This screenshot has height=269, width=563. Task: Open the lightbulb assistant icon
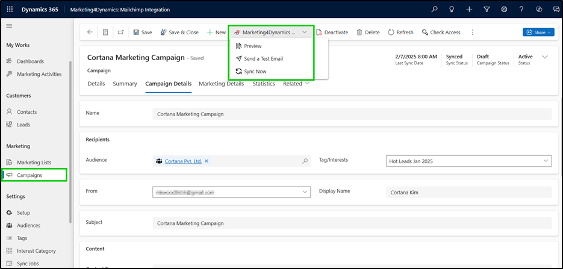[x=452, y=10]
